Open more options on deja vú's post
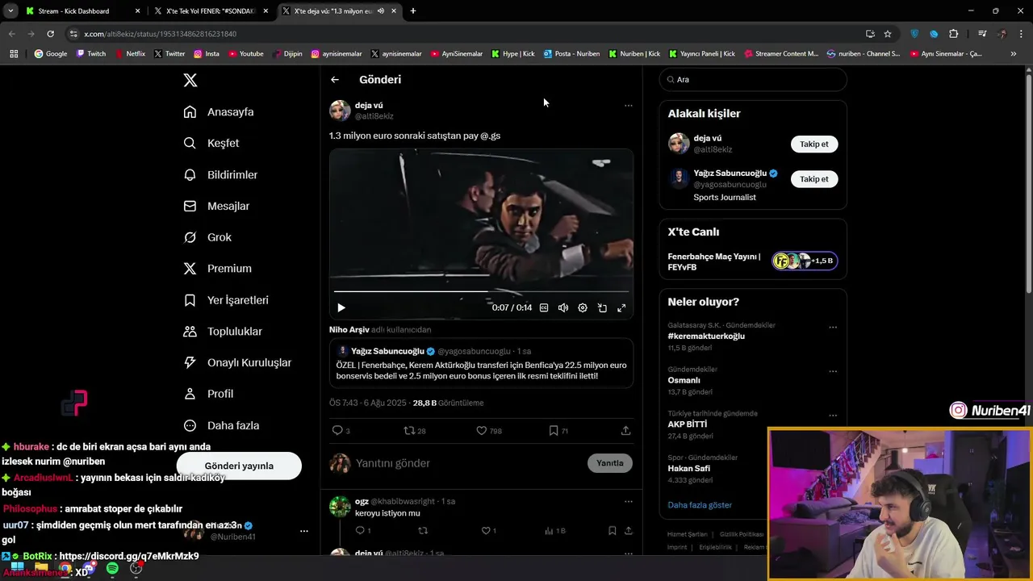1033x581 pixels. 628,106
